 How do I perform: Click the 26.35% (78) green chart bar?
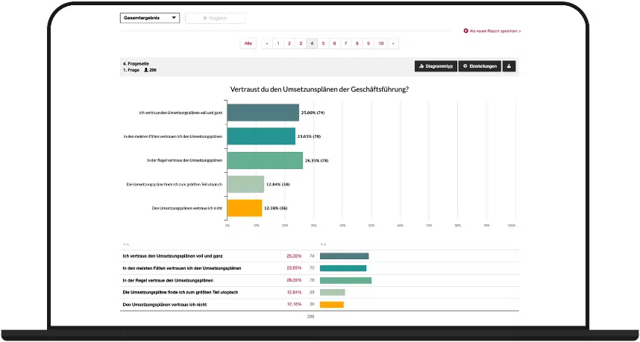click(x=264, y=160)
